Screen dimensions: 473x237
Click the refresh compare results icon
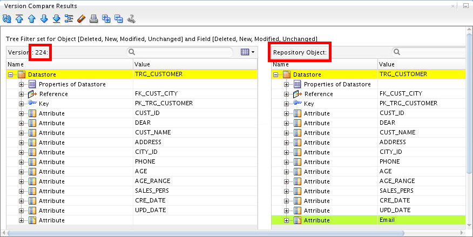[x=6, y=19]
